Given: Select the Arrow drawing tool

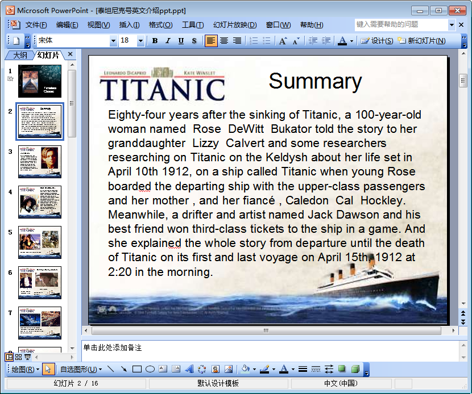Looking at the screenshot, I should pos(124,369).
